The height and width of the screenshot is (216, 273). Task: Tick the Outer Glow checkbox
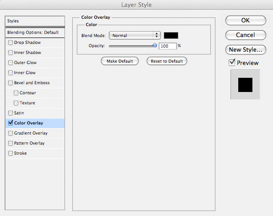(x=11, y=63)
